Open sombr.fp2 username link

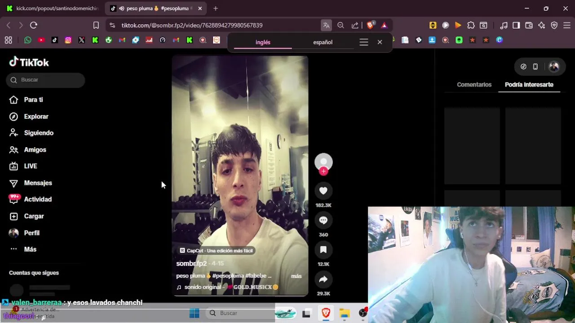(x=191, y=263)
